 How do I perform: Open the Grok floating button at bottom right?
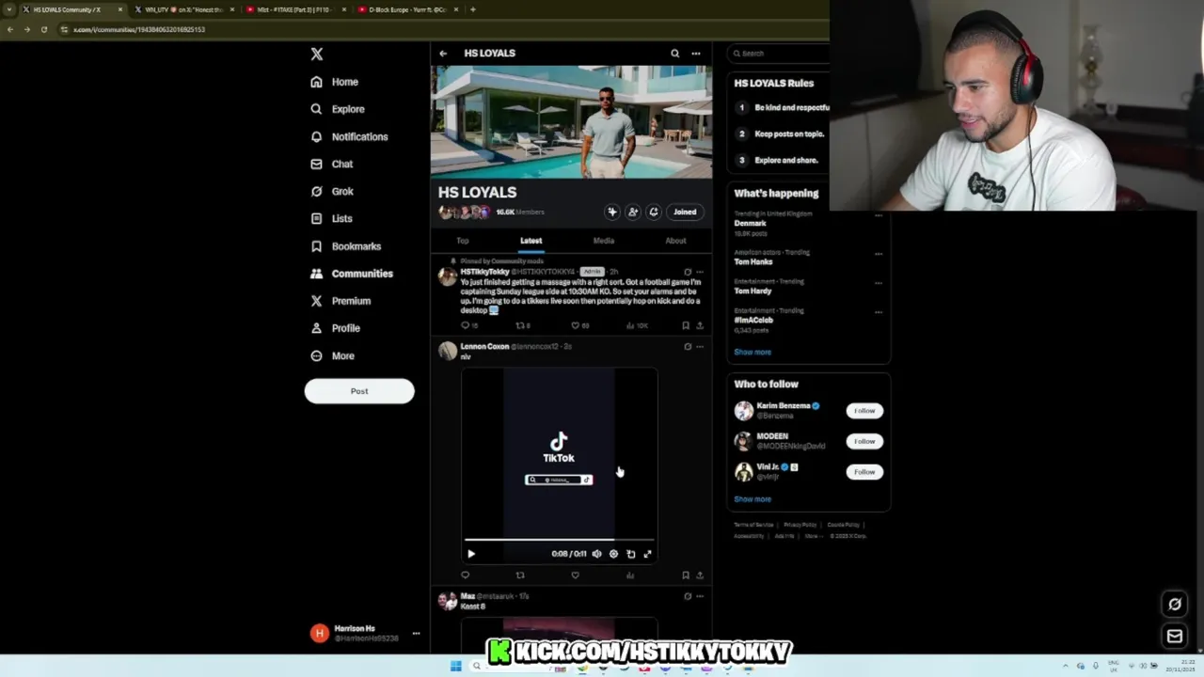coord(1175,604)
